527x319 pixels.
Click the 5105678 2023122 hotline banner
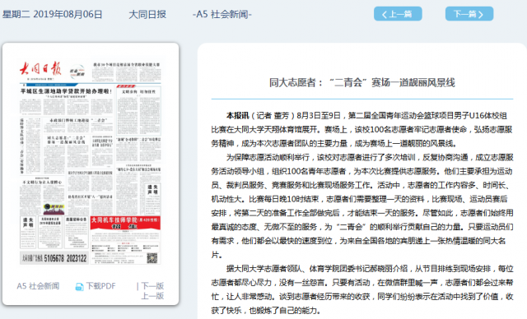(54, 258)
